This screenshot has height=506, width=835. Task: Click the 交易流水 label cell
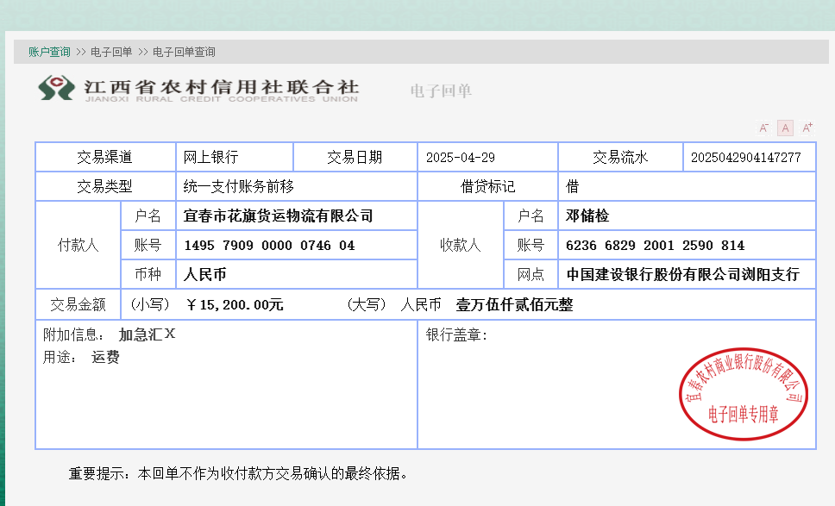[x=620, y=157]
